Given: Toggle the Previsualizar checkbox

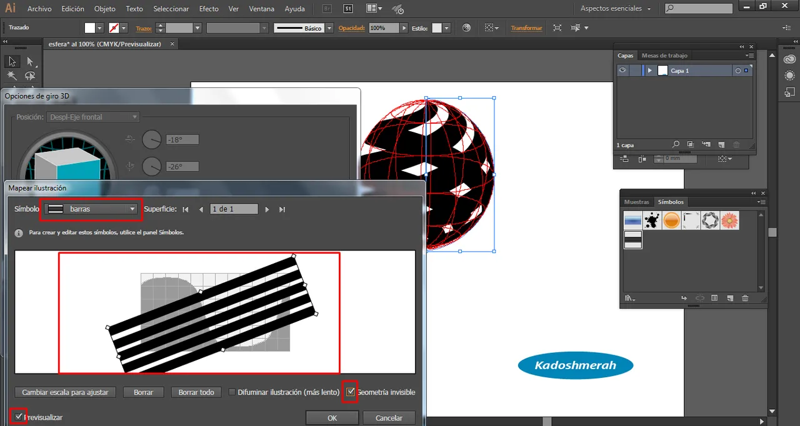Looking at the screenshot, I should tap(19, 417).
